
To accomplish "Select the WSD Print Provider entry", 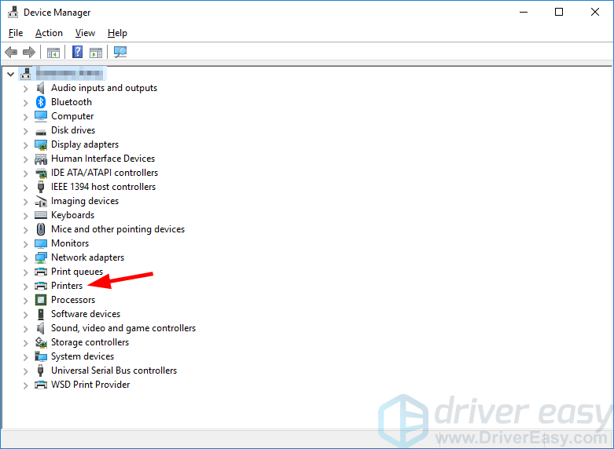I will click(x=90, y=385).
